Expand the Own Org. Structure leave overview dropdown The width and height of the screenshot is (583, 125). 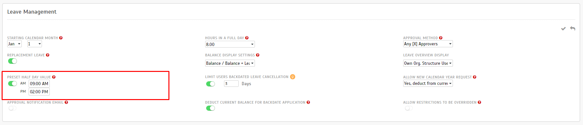(428, 63)
